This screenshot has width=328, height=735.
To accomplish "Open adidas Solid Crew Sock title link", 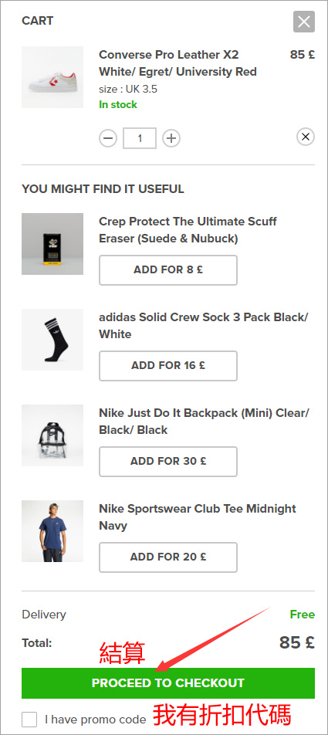I will [x=204, y=326].
